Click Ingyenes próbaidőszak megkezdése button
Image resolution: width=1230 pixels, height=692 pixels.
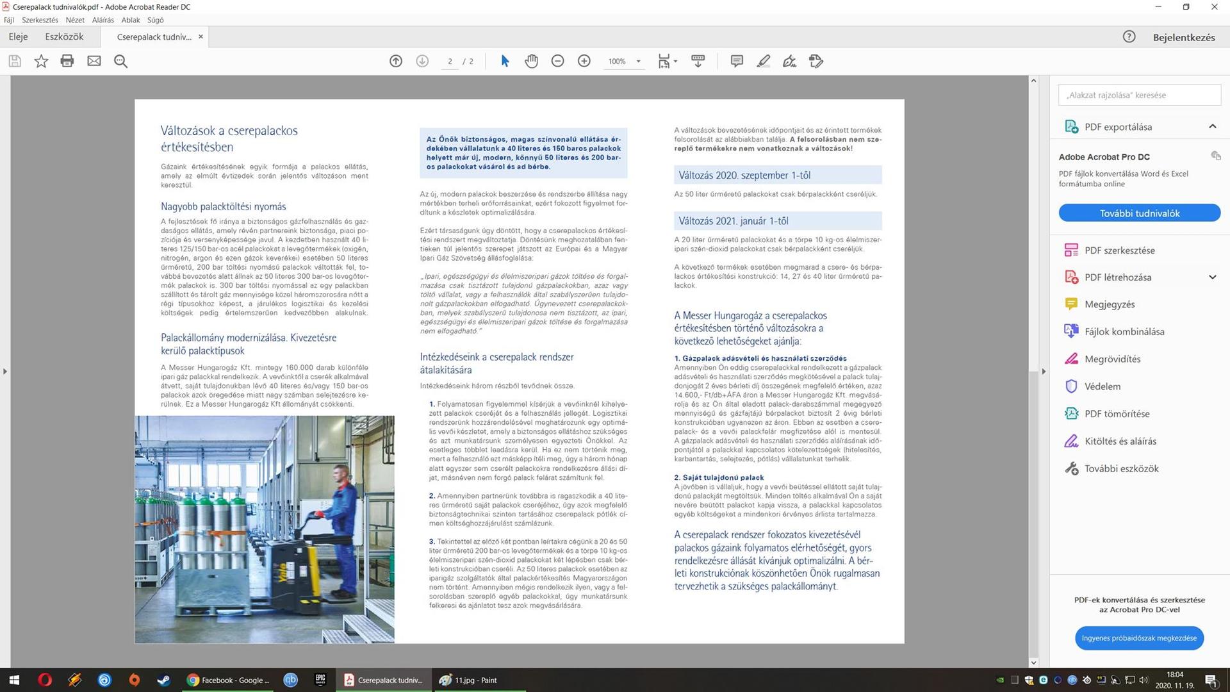point(1140,638)
